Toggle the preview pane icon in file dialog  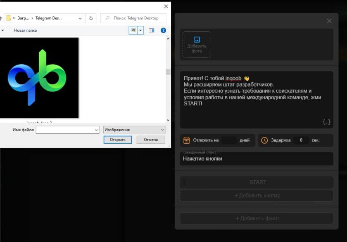coord(151,30)
